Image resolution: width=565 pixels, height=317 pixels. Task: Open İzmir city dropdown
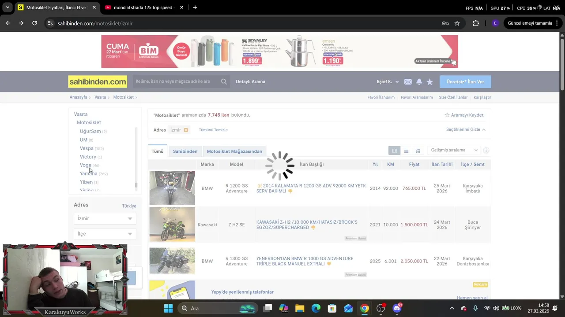click(x=105, y=218)
